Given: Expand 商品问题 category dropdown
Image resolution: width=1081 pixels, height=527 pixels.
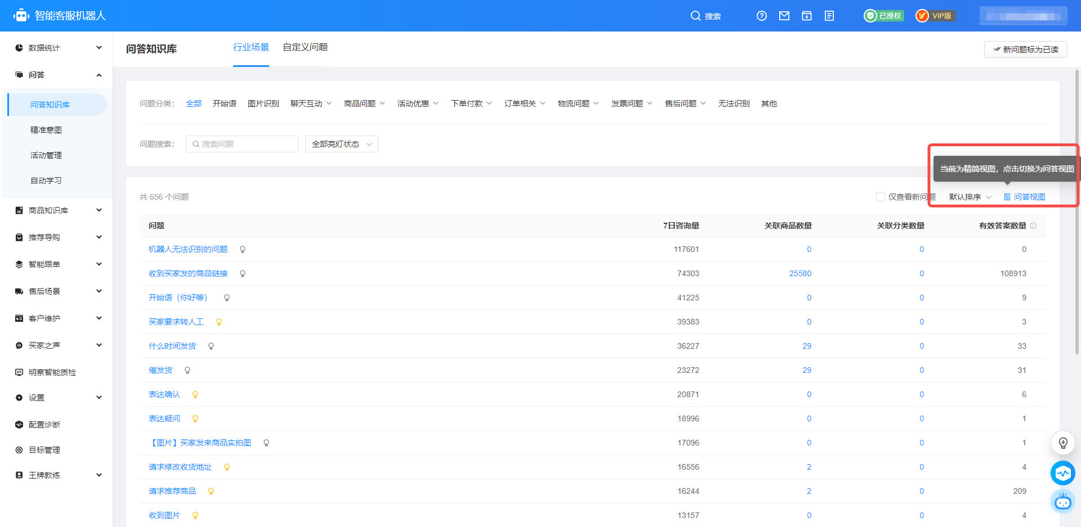Looking at the screenshot, I should click(364, 103).
